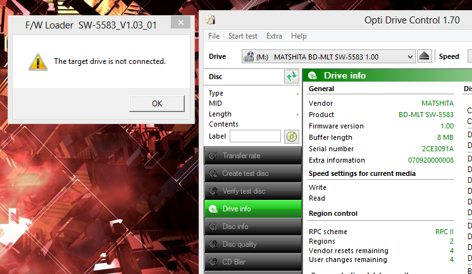
Task: Click the Verify test disc sidebar icon
Action: pyautogui.click(x=213, y=191)
